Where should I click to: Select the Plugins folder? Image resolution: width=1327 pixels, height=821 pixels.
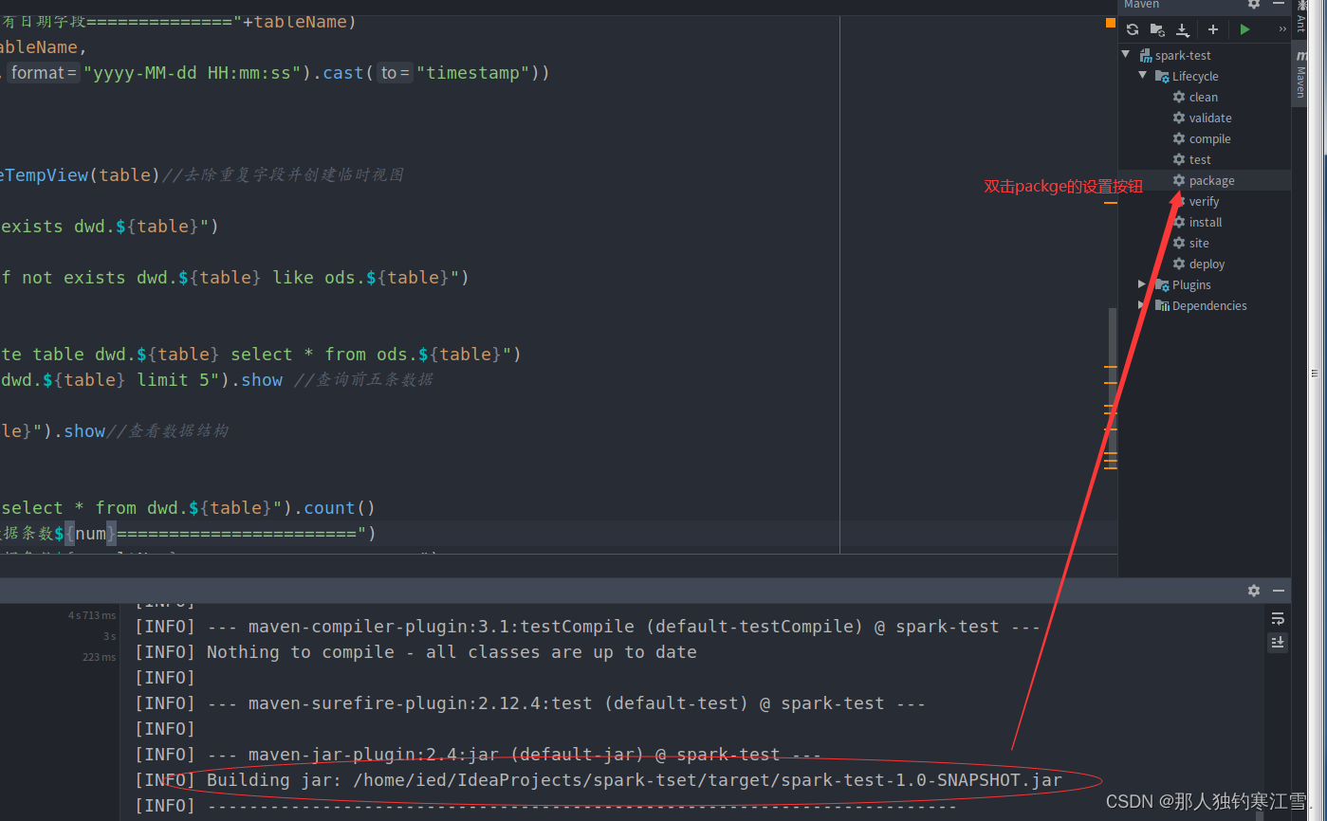point(1191,284)
